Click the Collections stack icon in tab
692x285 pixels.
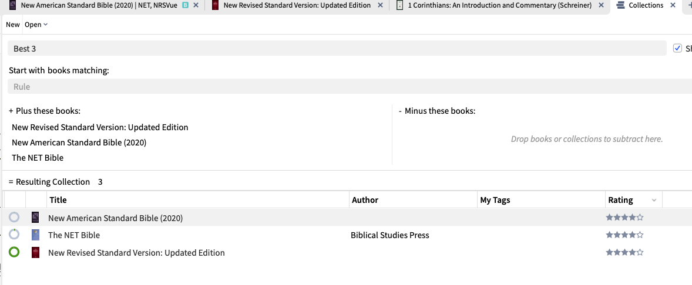620,5
